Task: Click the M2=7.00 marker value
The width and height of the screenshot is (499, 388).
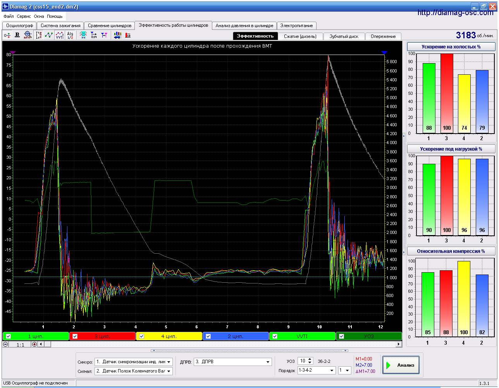Action: 363,365
